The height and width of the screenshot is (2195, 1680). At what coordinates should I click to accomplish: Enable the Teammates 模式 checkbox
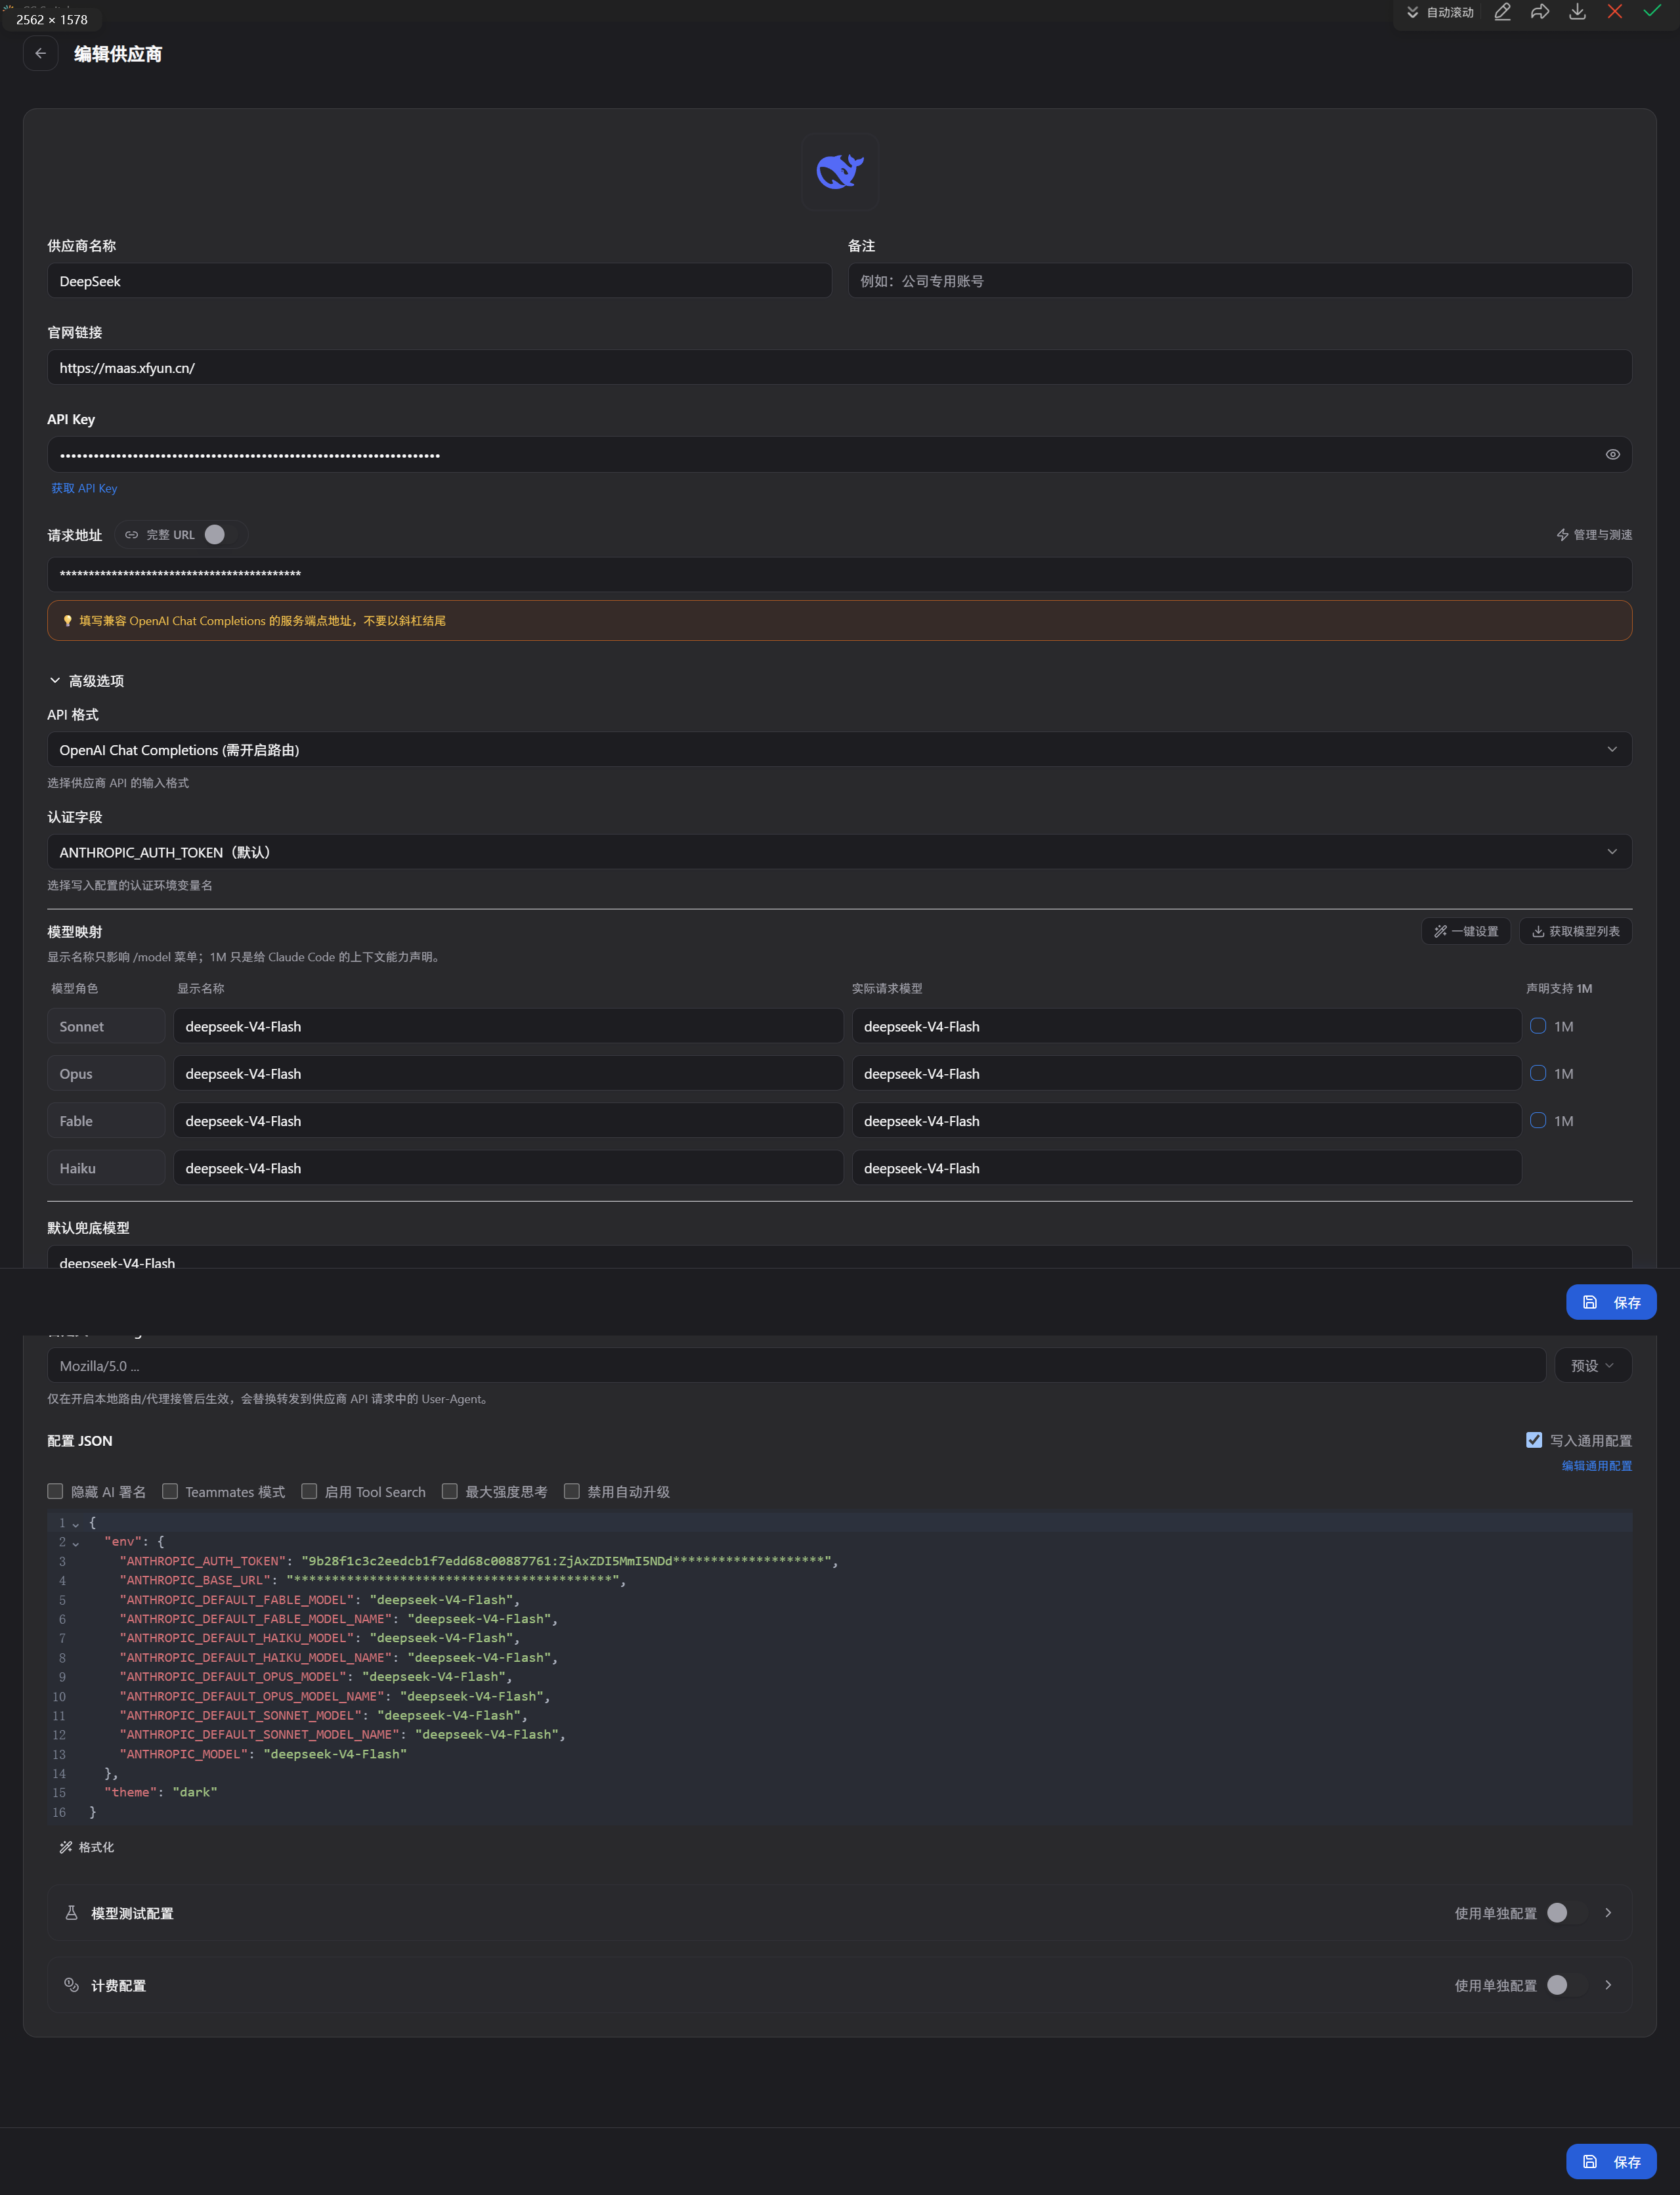(x=170, y=1491)
